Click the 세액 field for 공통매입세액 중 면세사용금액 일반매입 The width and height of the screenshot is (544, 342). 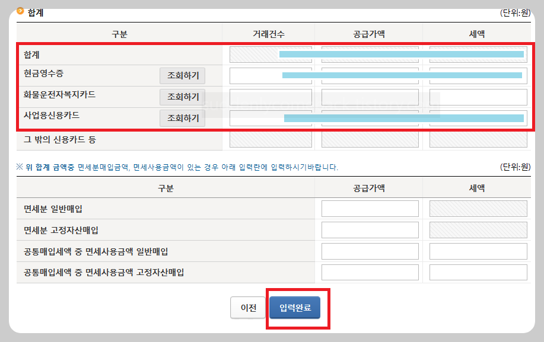[478, 251]
